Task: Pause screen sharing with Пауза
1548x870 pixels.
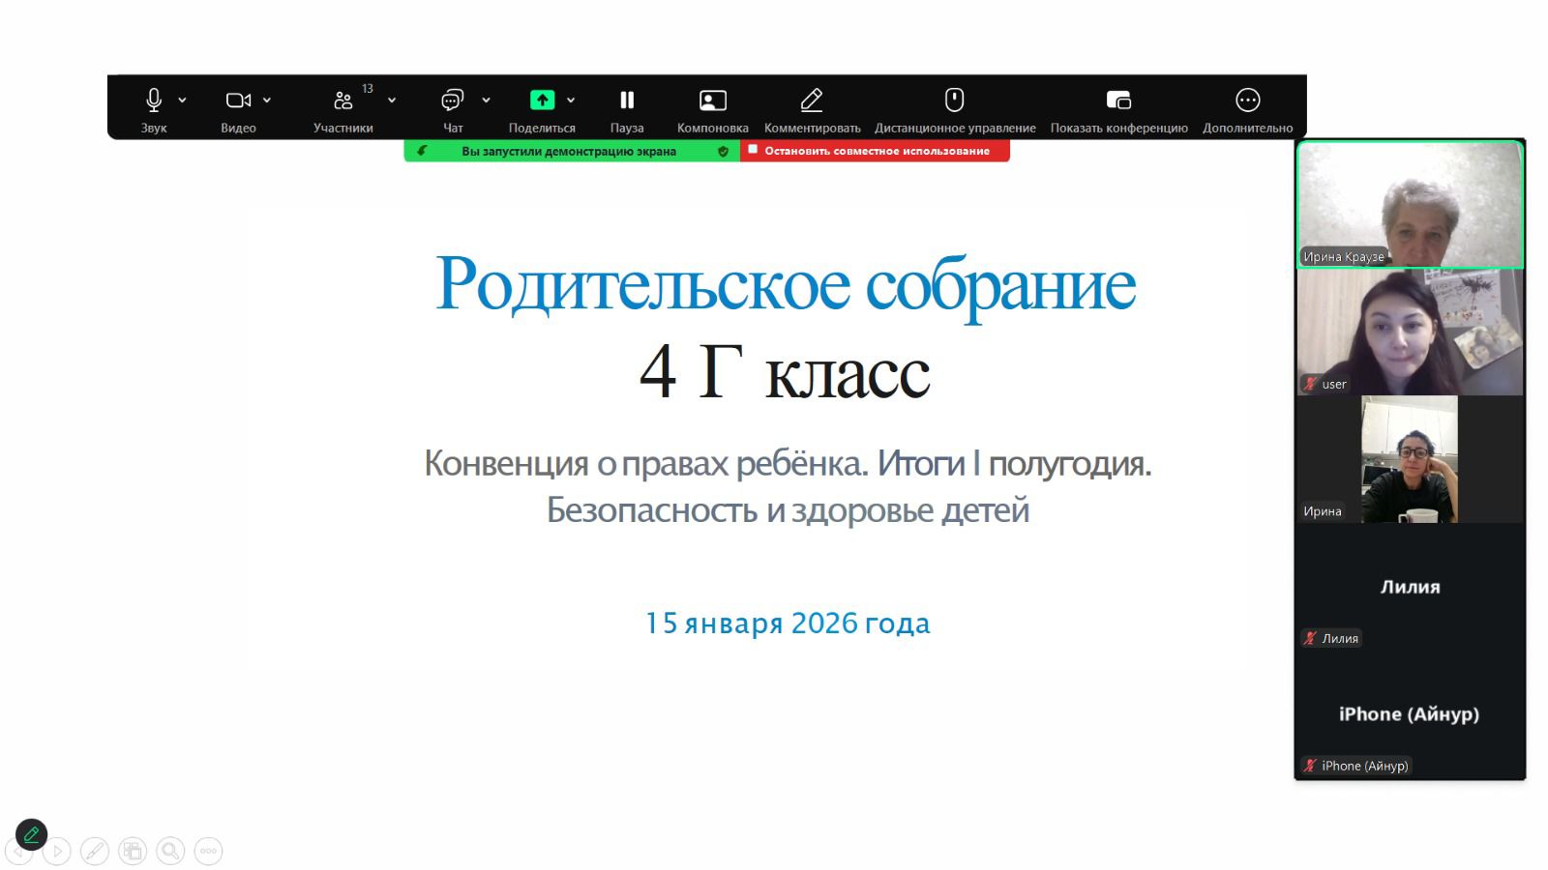Action: point(627,101)
